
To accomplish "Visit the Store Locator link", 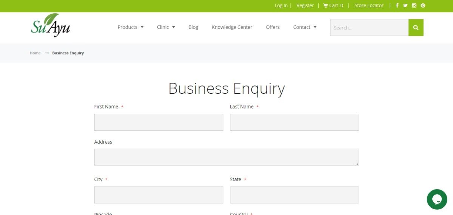I will click(x=369, y=5).
